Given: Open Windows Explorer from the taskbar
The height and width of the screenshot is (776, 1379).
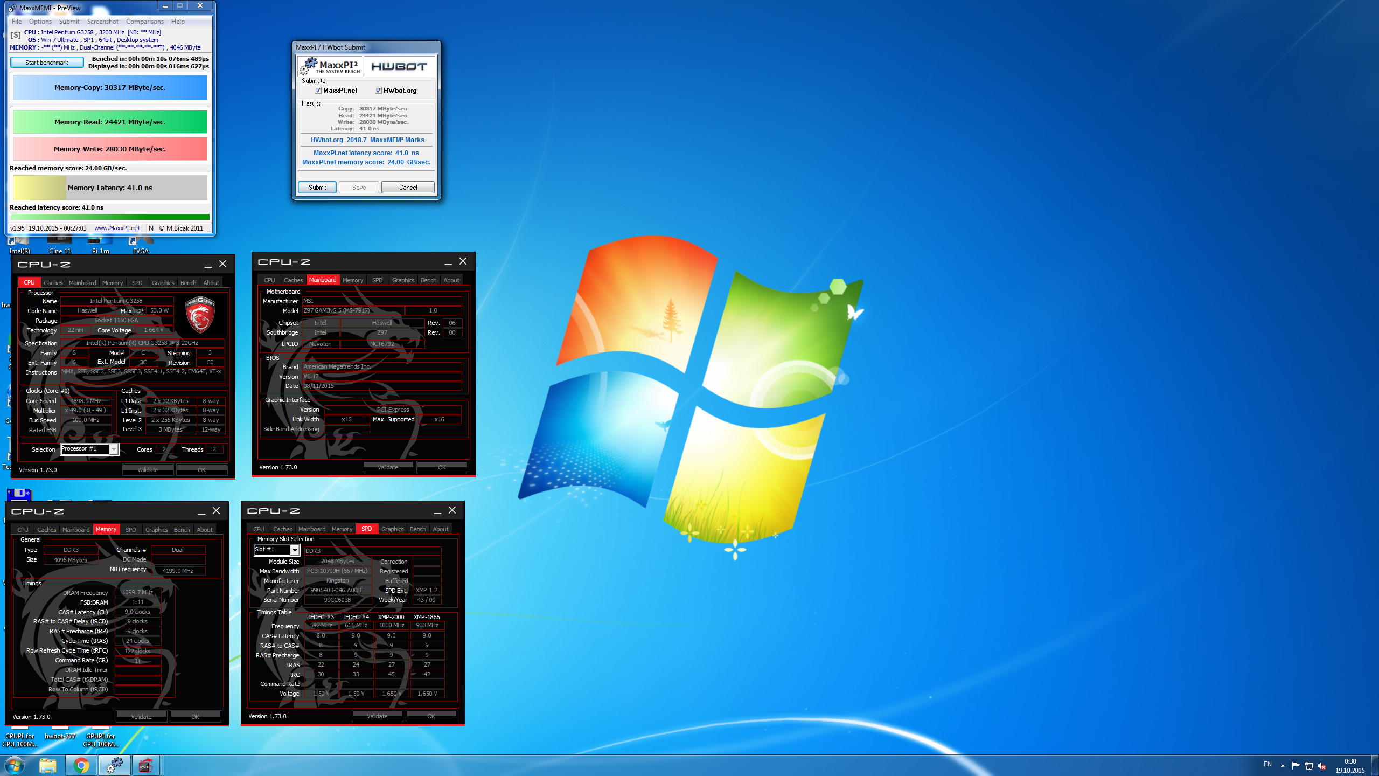Looking at the screenshot, I should (48, 765).
